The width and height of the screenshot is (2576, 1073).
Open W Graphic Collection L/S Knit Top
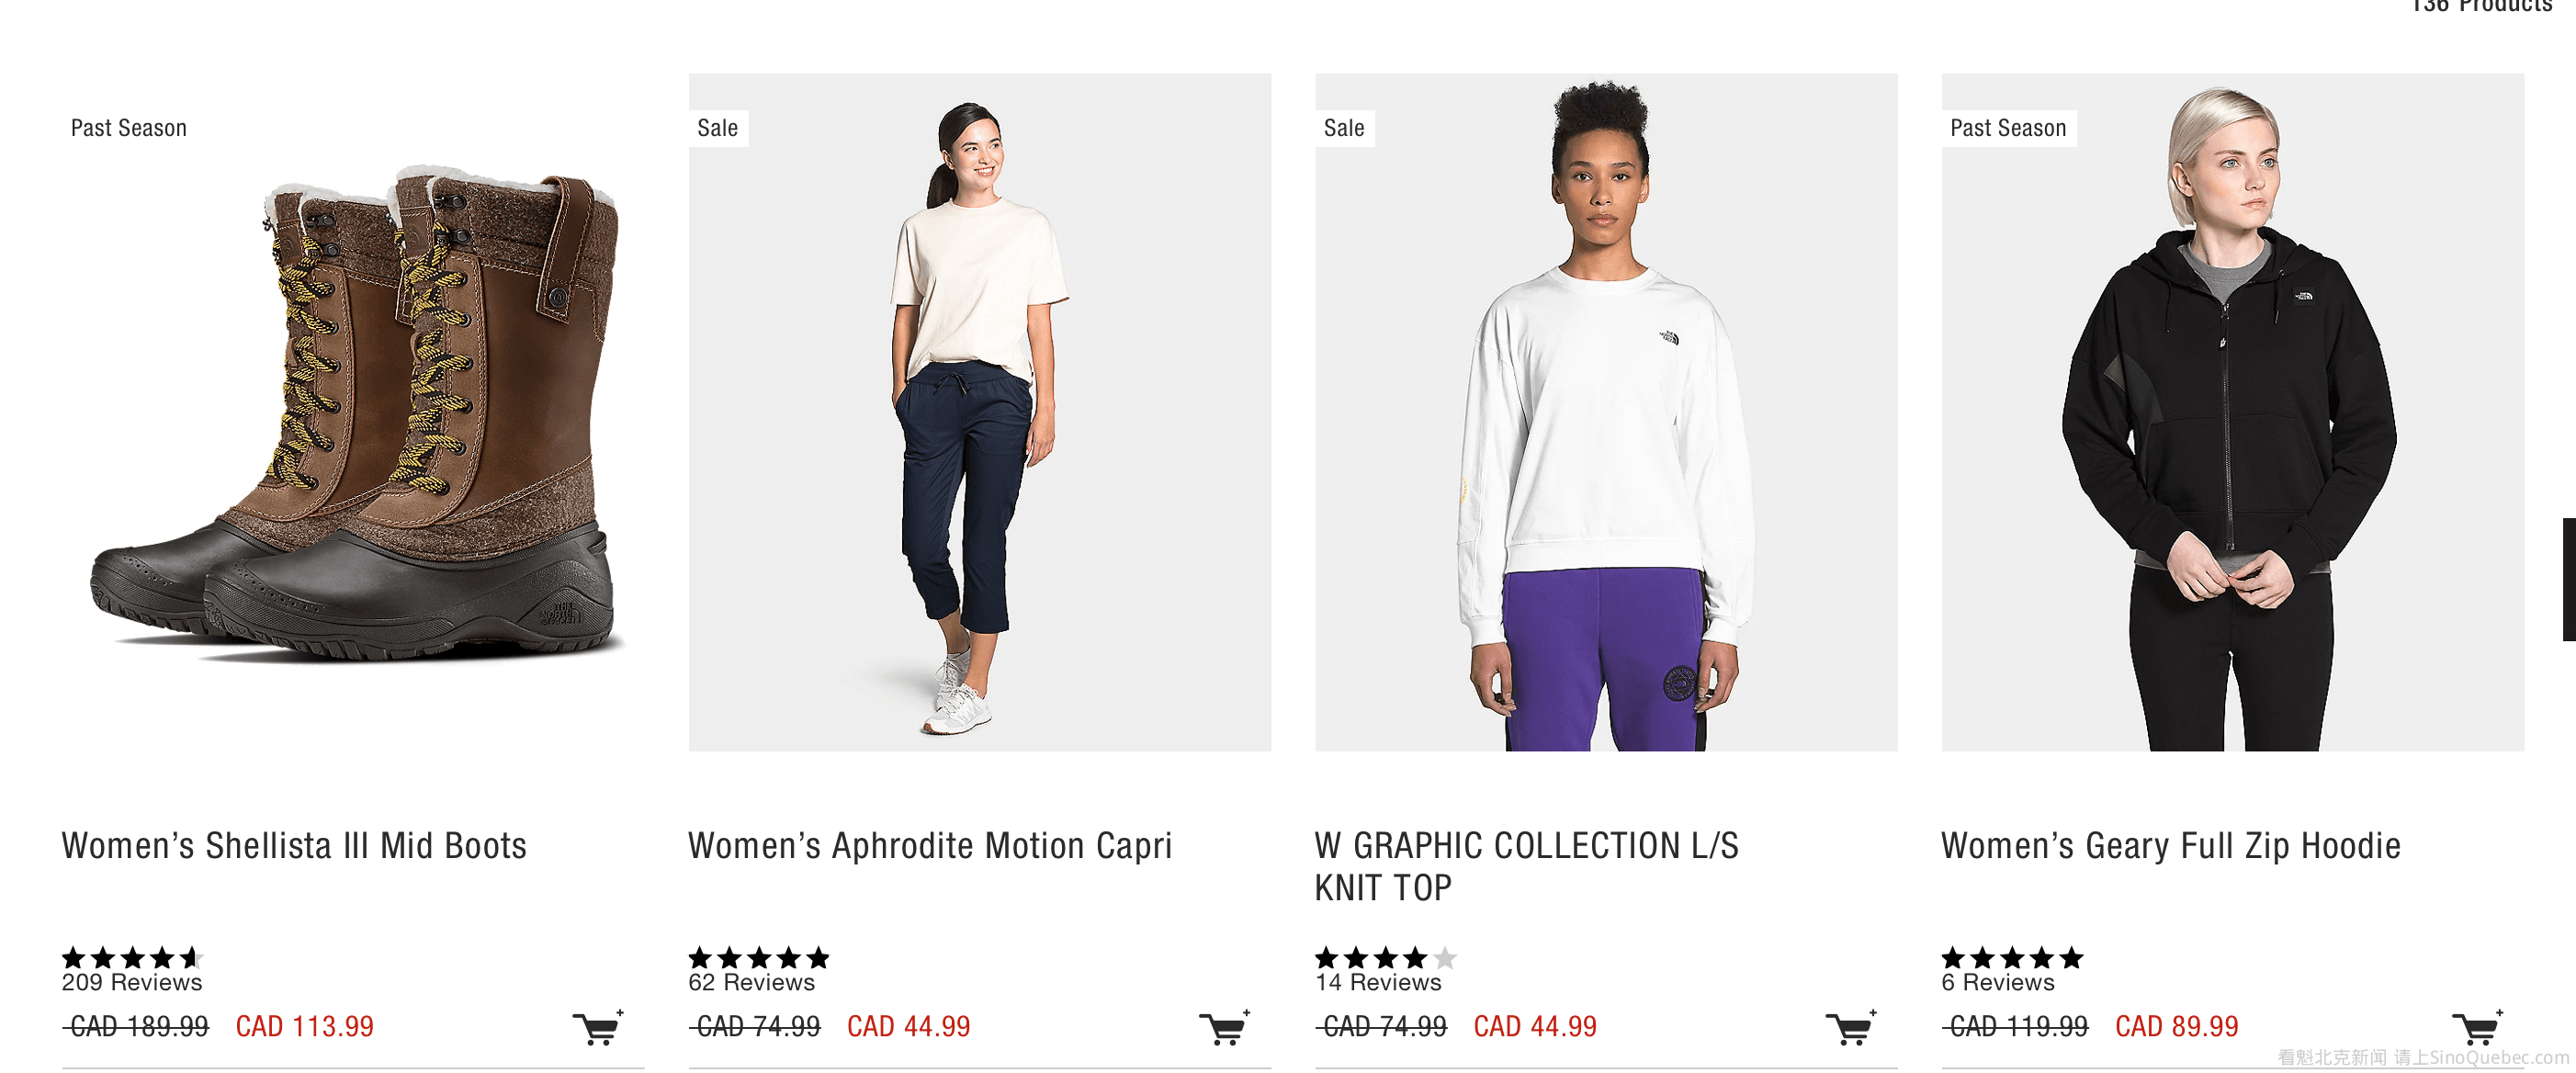coord(1526,865)
